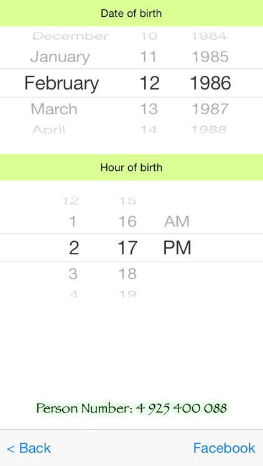Viewport: 263px width, 466px height.
Task: Select AM in the time picker
Action: click(177, 221)
